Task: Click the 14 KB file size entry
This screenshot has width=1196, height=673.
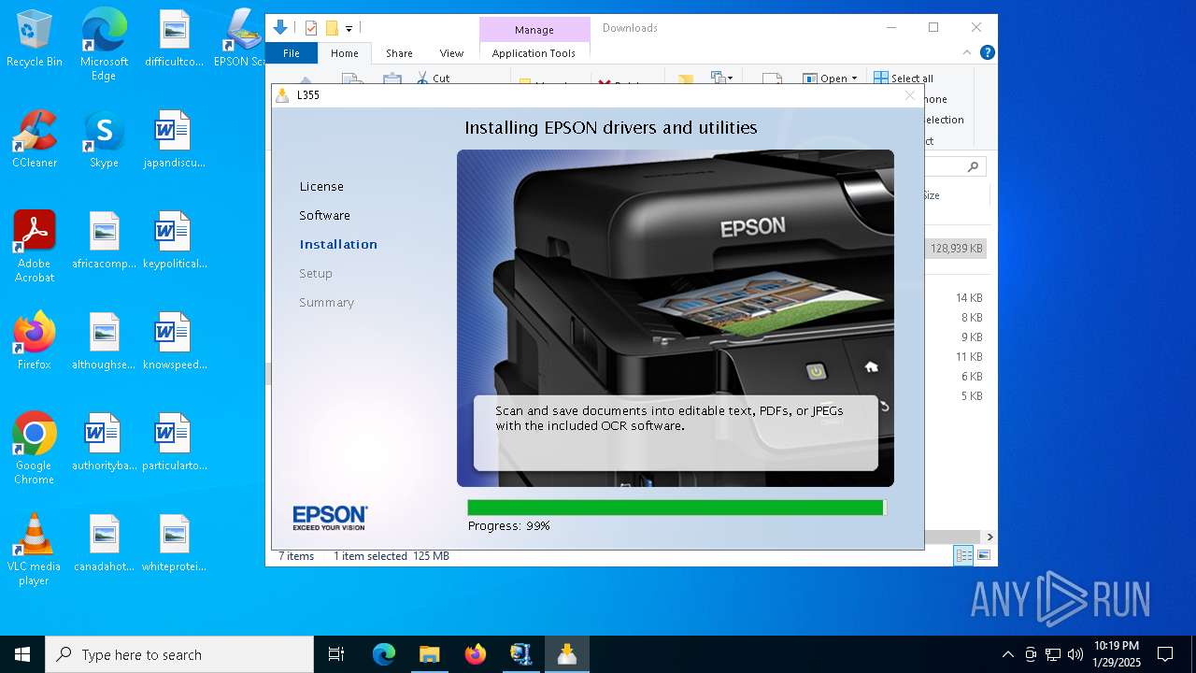Action: click(969, 298)
